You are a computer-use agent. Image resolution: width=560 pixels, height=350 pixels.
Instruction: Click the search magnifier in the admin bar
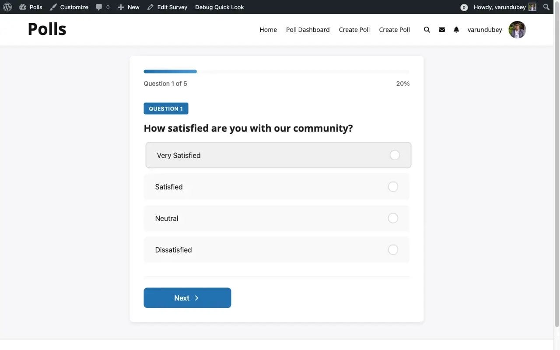pyautogui.click(x=546, y=7)
